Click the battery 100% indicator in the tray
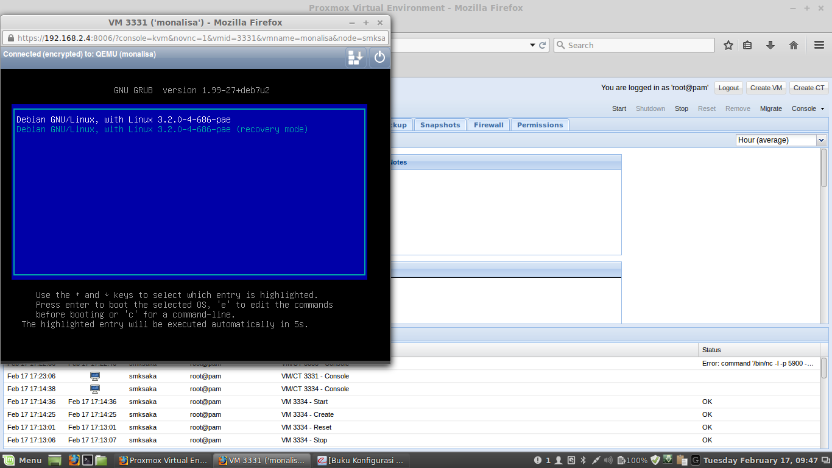Image resolution: width=832 pixels, height=468 pixels. click(632, 460)
